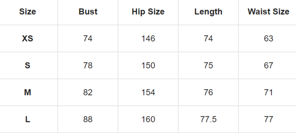Select the S waist value 67
The height and width of the screenshot is (133, 296).
[x=269, y=66]
